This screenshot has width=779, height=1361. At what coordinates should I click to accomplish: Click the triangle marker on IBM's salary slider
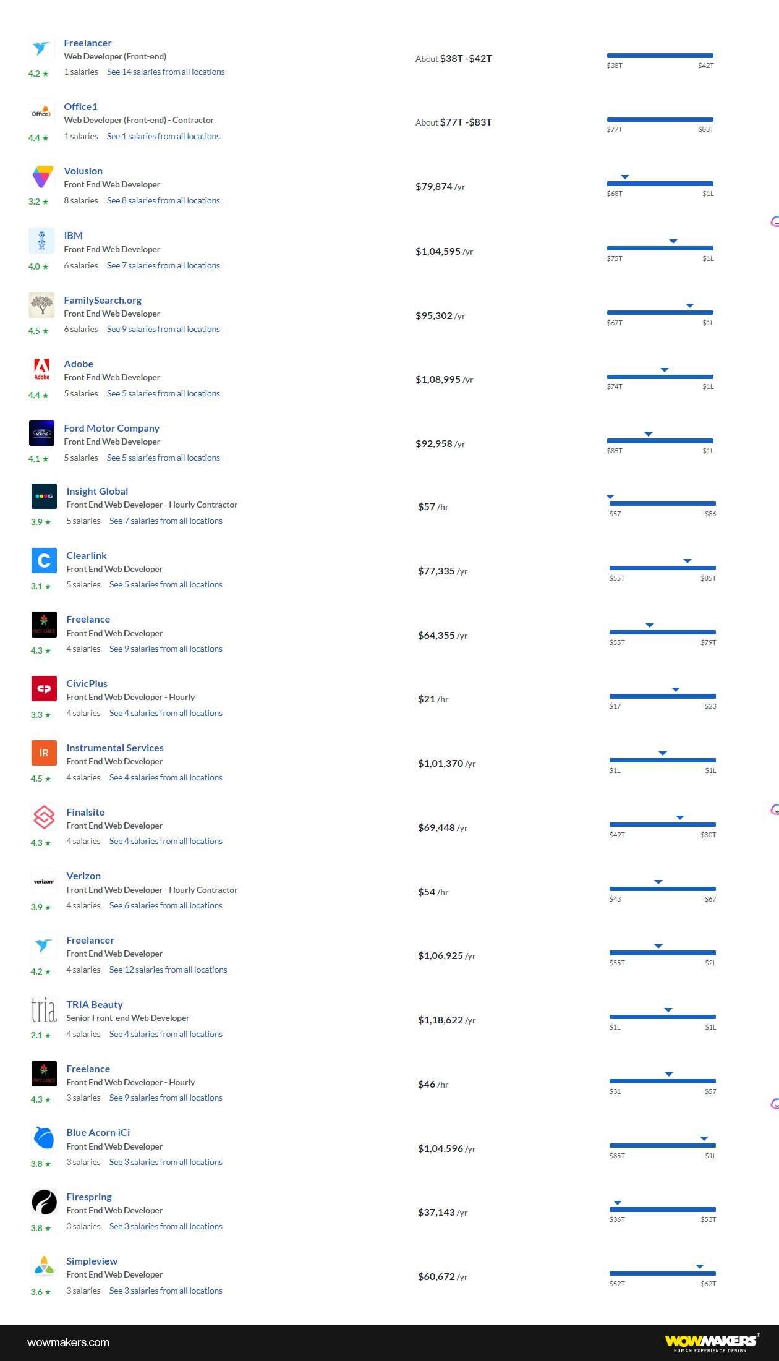[674, 241]
